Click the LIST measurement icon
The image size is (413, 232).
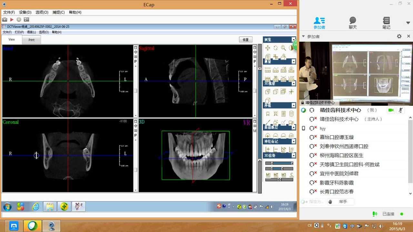pyautogui.click(x=291, y=78)
